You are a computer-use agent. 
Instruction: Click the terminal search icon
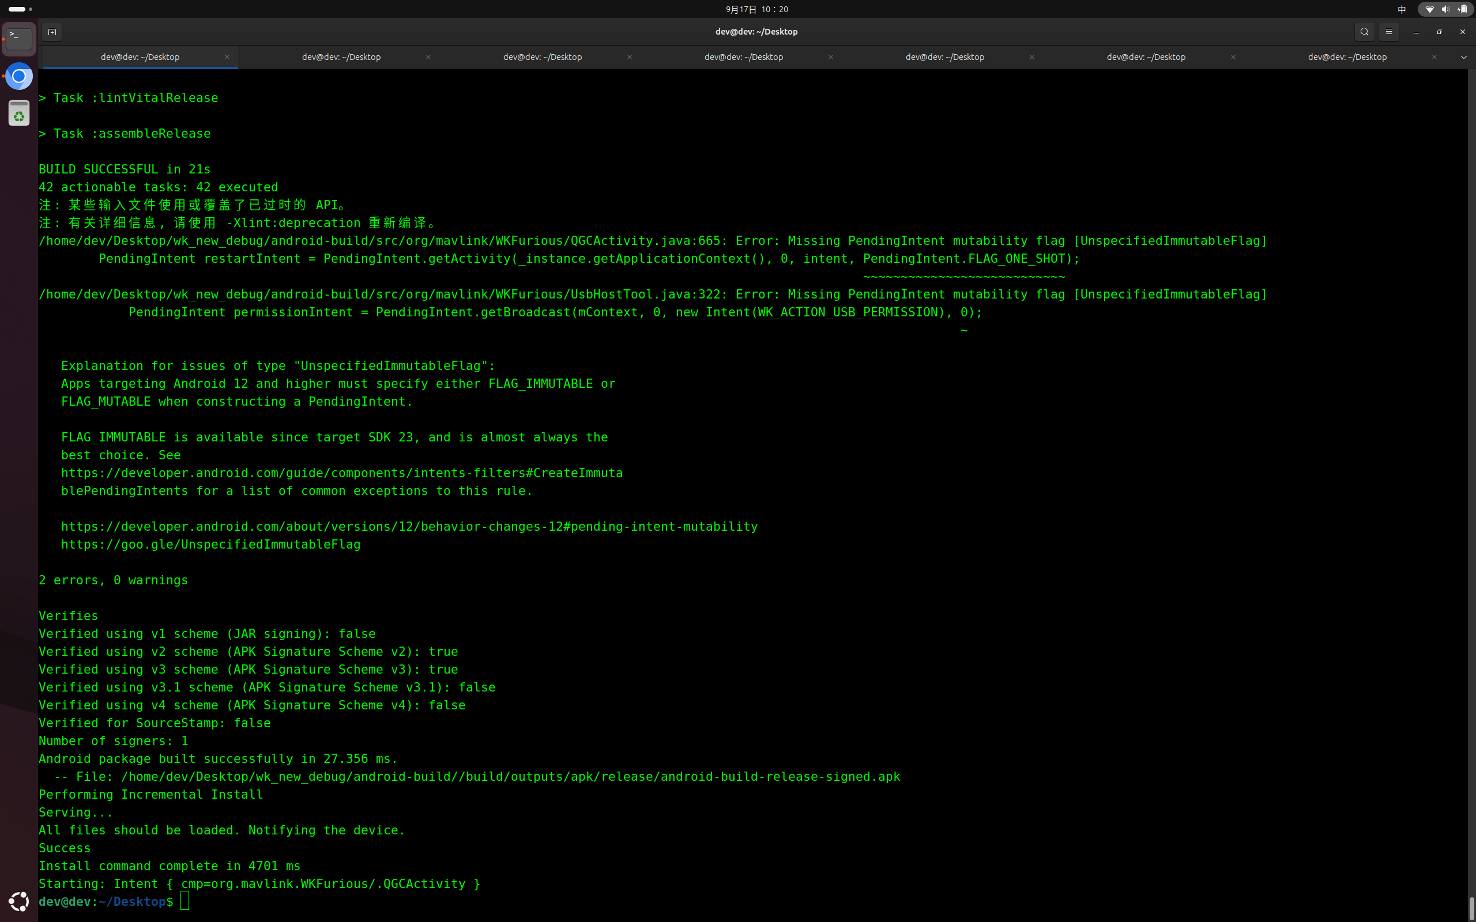[1364, 32]
